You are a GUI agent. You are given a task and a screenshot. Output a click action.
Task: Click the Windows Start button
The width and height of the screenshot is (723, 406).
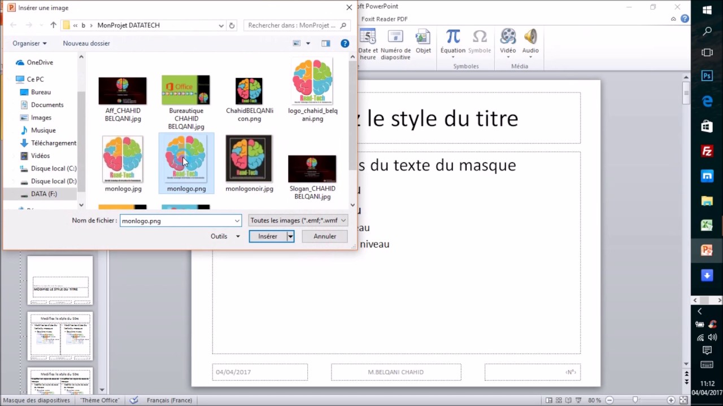707,10
